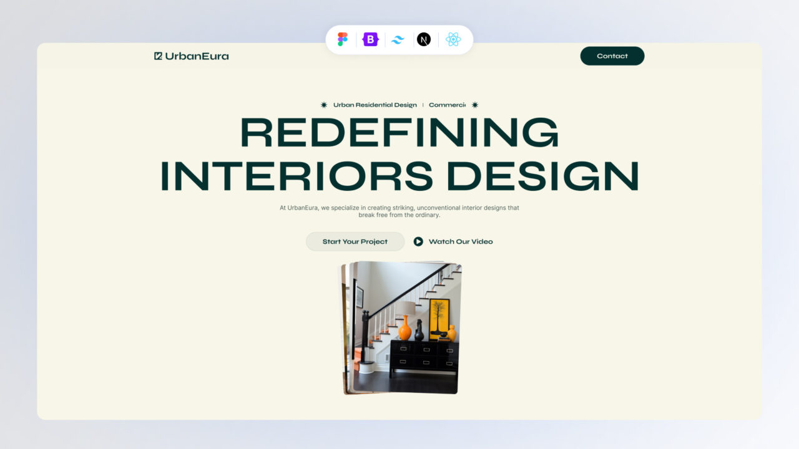This screenshot has height=449, width=799.
Task: Click the partially visible Commercial label
Action: tap(447, 105)
